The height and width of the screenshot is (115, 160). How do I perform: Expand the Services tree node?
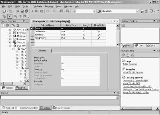point(10,42)
